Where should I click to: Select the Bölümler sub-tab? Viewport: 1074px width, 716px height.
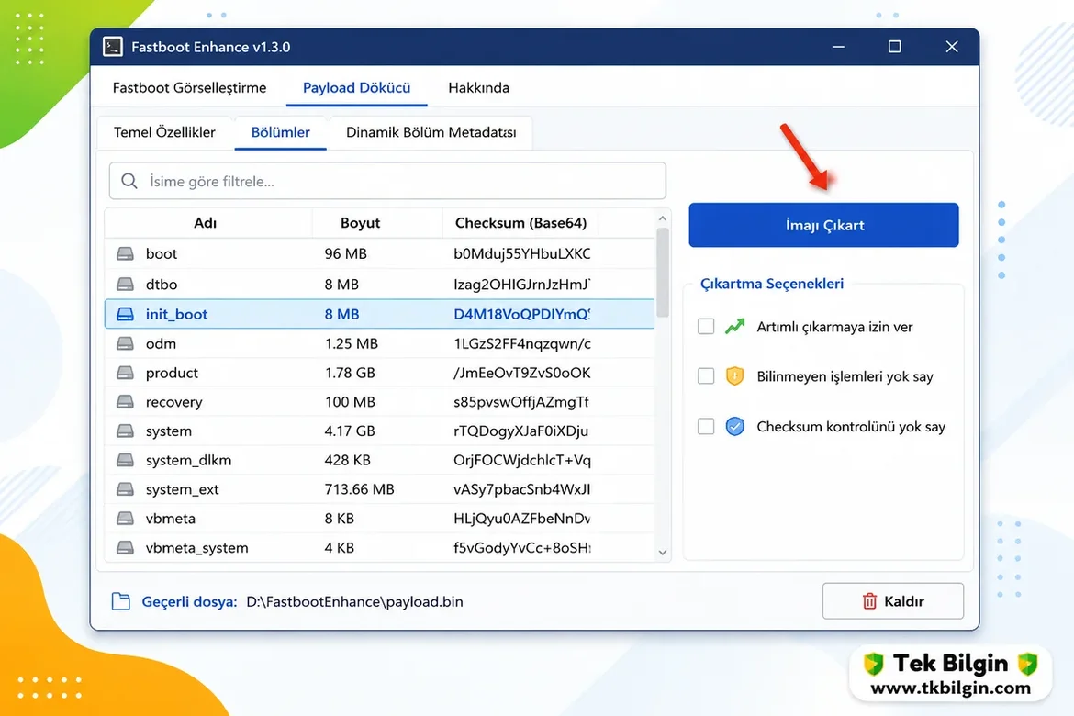point(280,132)
